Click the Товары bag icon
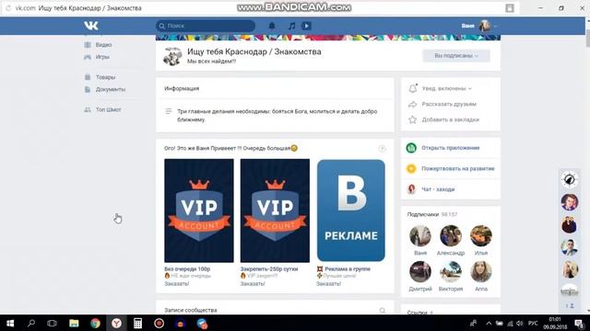 point(88,77)
